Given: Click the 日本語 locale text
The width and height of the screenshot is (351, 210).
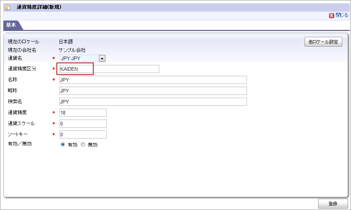Looking at the screenshot, I should 66,42.
